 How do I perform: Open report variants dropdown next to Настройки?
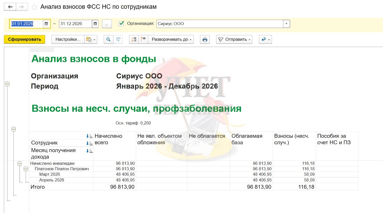point(91,40)
